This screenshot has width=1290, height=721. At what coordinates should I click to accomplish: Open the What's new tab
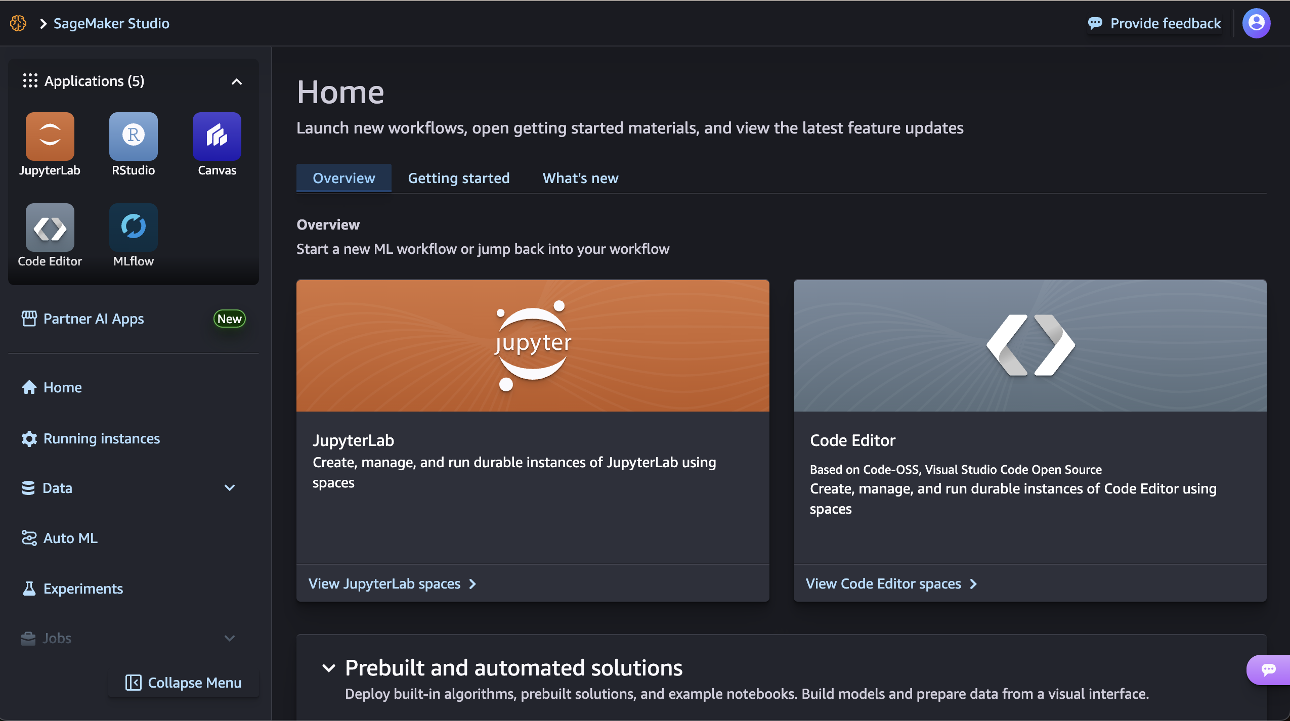(580, 178)
